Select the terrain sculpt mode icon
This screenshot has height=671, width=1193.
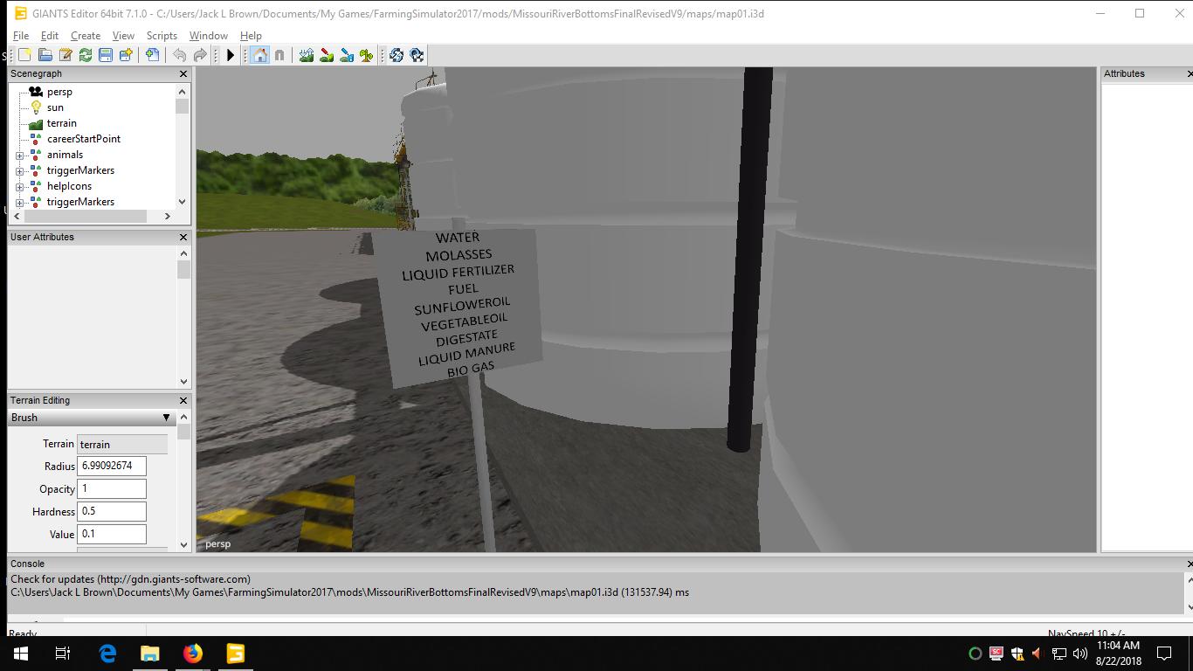click(306, 55)
